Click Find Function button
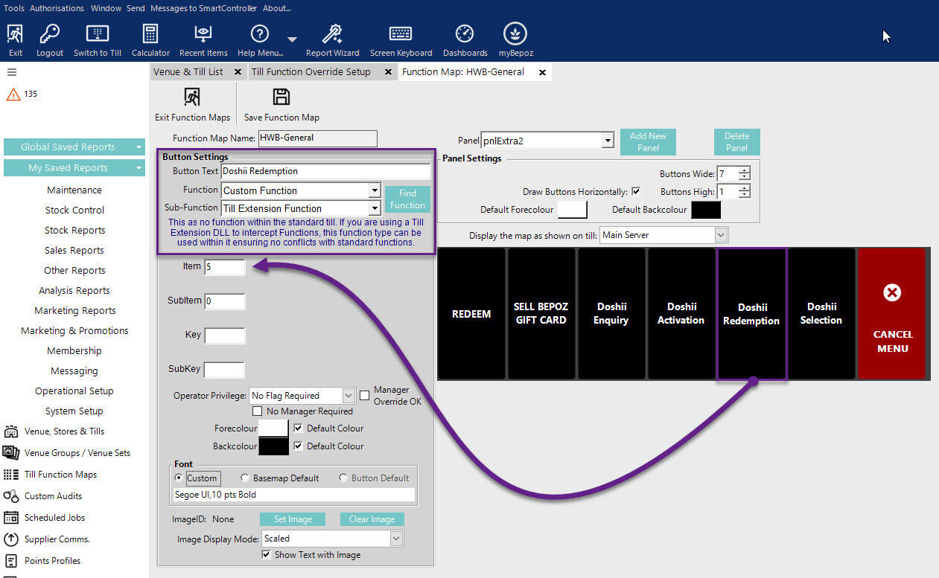Viewport: 939px width, 578px height. click(x=407, y=199)
